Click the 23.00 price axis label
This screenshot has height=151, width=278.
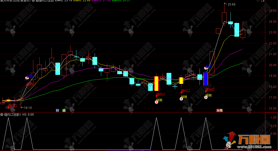272,32
